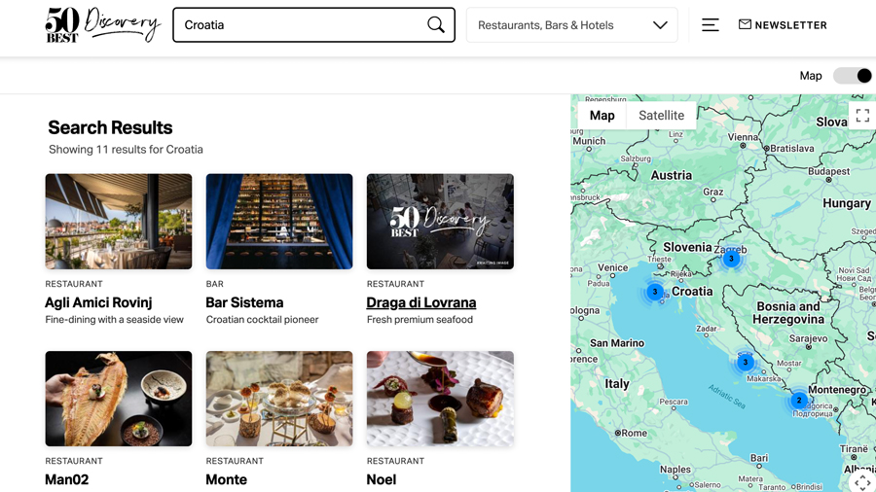The image size is (876, 492).
Task: Click the San Marino label on the map
Action: click(617, 343)
